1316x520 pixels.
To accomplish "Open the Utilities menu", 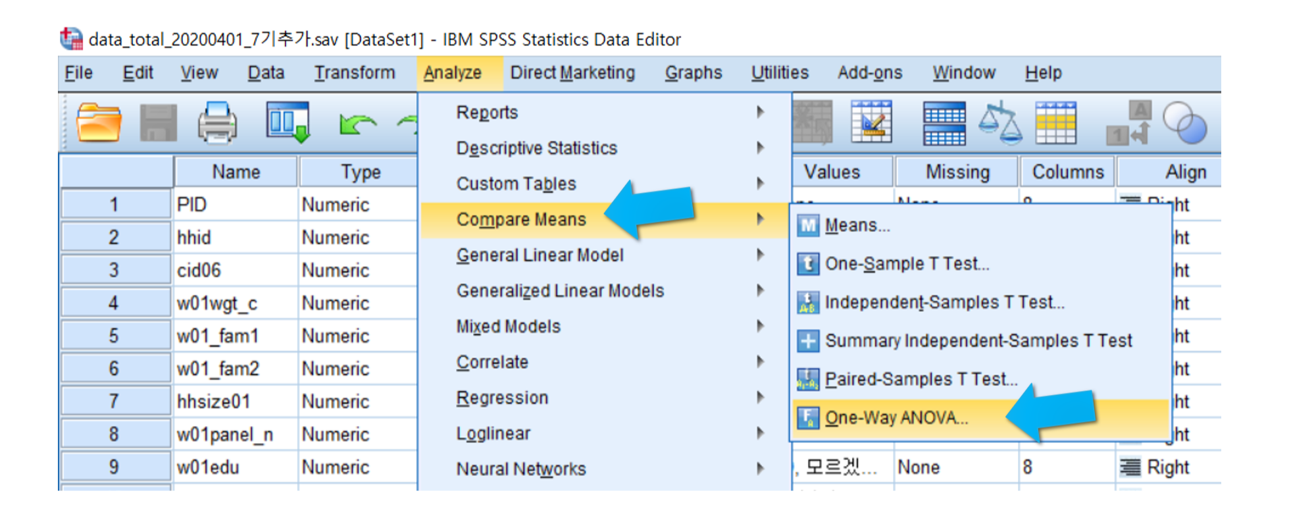I will point(780,72).
